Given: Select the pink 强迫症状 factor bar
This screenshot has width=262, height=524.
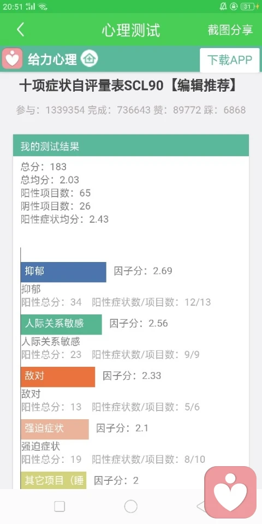Looking at the screenshot, I should click(x=55, y=429).
